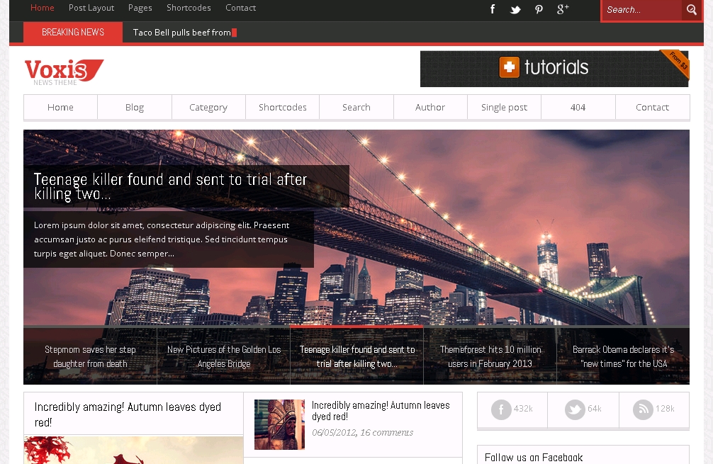
Task: Click the tutorials banner advertisement
Action: point(554,69)
